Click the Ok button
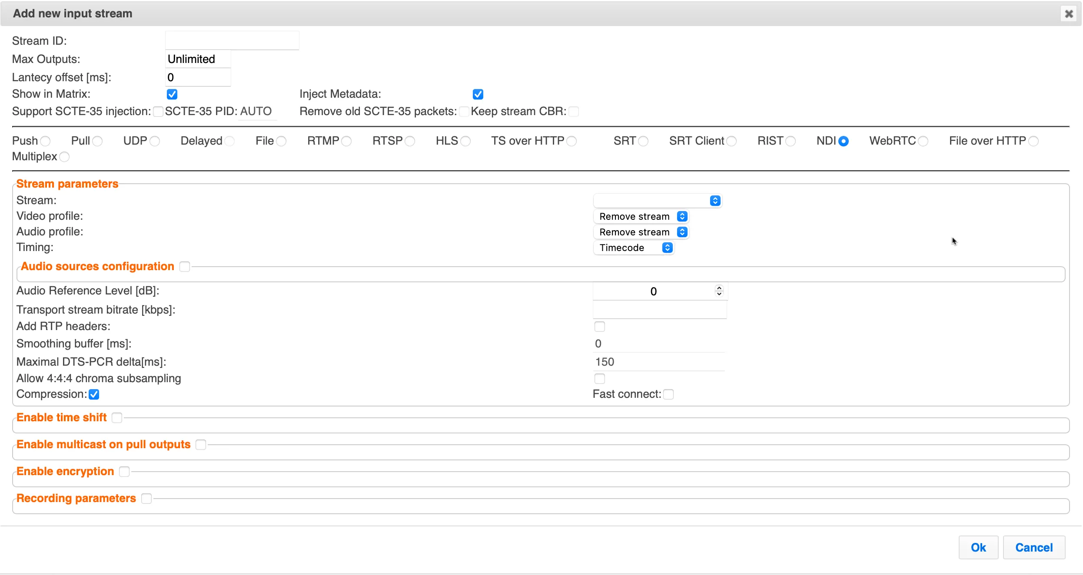 (x=978, y=547)
